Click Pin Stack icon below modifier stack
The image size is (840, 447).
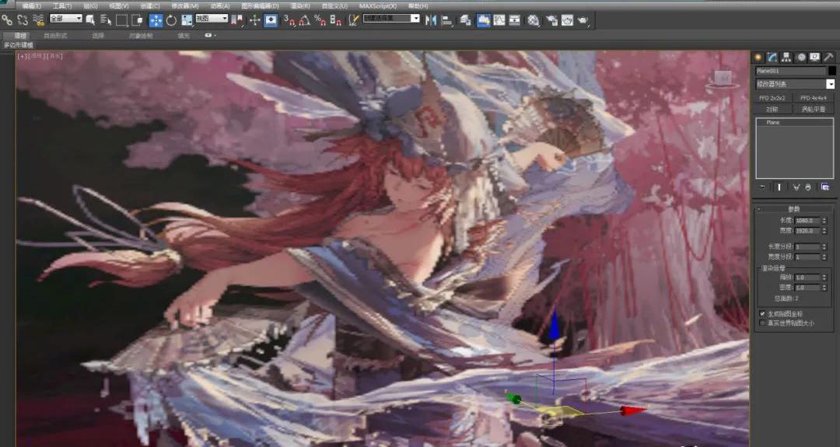pyautogui.click(x=763, y=187)
